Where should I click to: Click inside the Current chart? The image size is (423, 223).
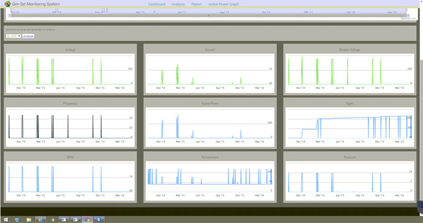pyautogui.click(x=210, y=74)
